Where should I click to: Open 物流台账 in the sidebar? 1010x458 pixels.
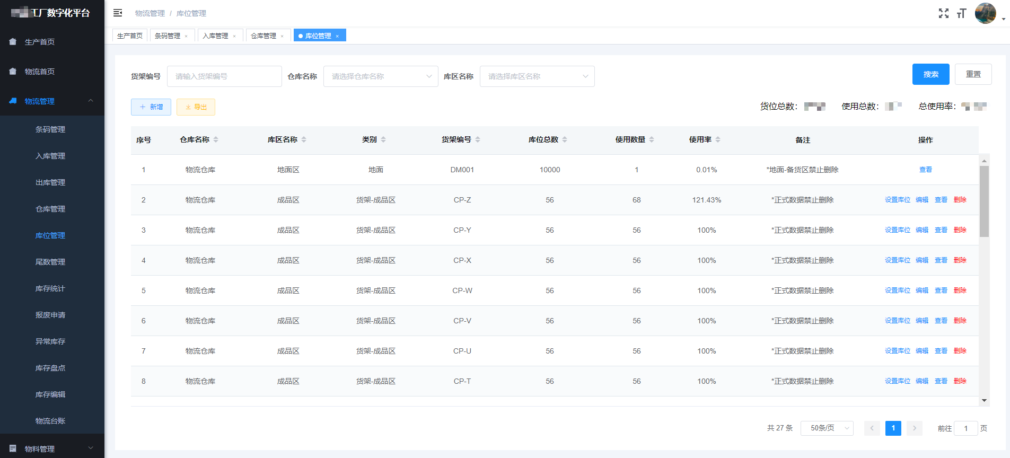[x=50, y=421]
